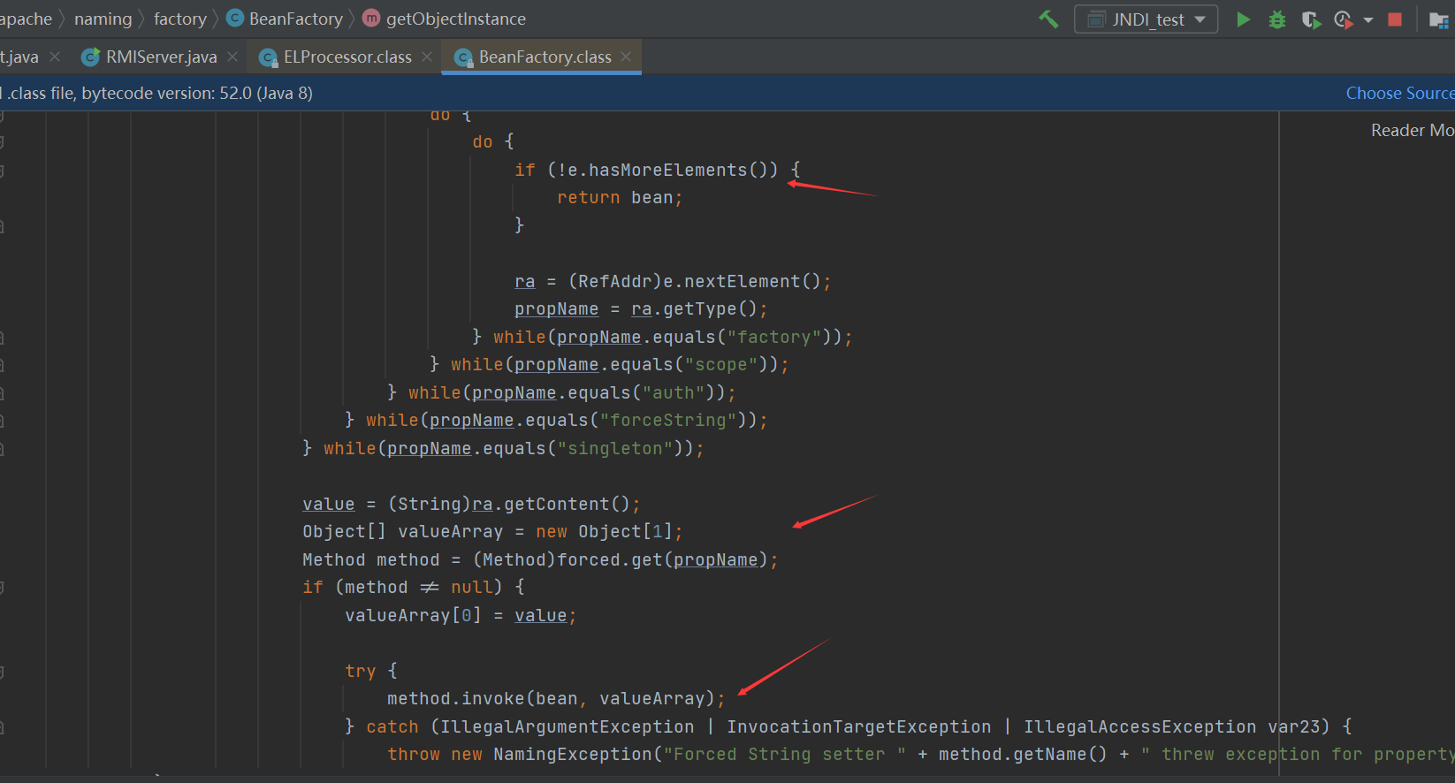
Task: Click the 'getObjectInstance' breadcrumb label
Action: pyautogui.click(x=456, y=19)
